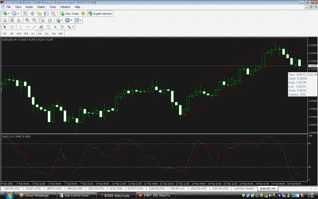Zoom in on the chart

click(x=27, y=20)
